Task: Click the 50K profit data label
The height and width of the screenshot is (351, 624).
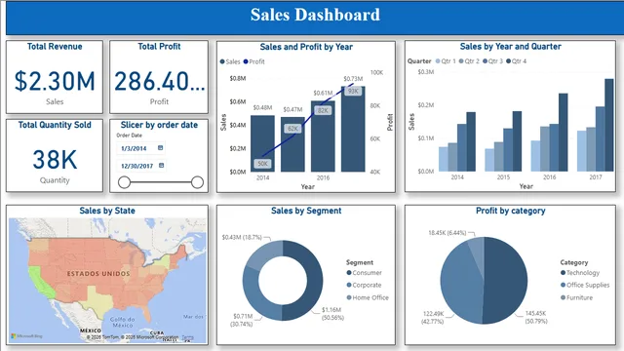Action: coord(262,163)
